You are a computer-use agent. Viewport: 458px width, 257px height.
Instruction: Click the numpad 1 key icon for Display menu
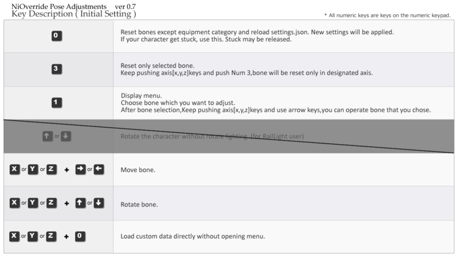click(x=57, y=103)
